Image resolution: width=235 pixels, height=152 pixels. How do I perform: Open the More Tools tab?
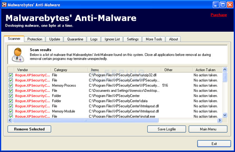154,39
